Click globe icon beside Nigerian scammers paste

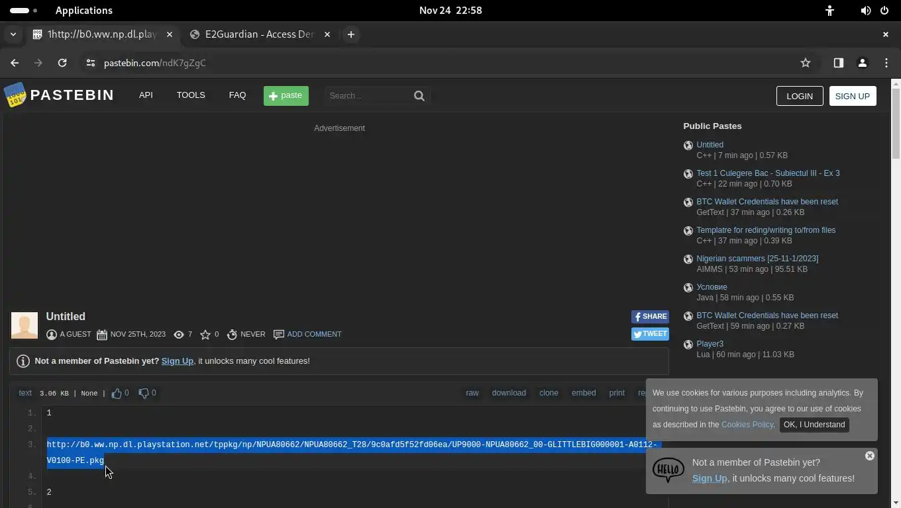point(688,259)
